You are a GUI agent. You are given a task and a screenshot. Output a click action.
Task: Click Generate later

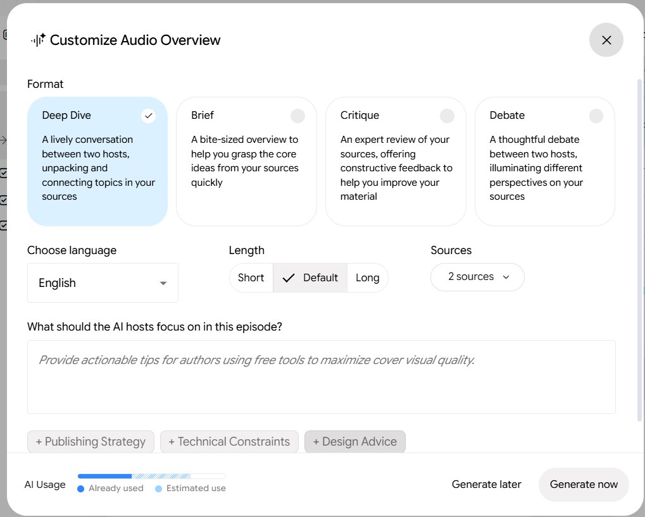(486, 484)
